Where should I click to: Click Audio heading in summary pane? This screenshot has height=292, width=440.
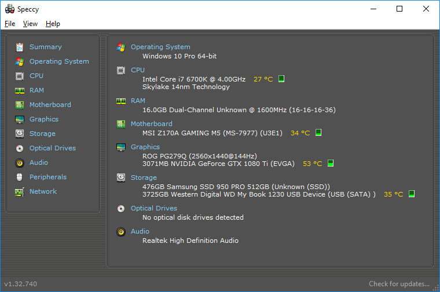pos(140,231)
